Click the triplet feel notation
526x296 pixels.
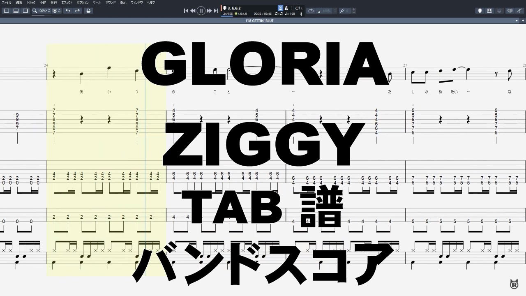[279, 14]
